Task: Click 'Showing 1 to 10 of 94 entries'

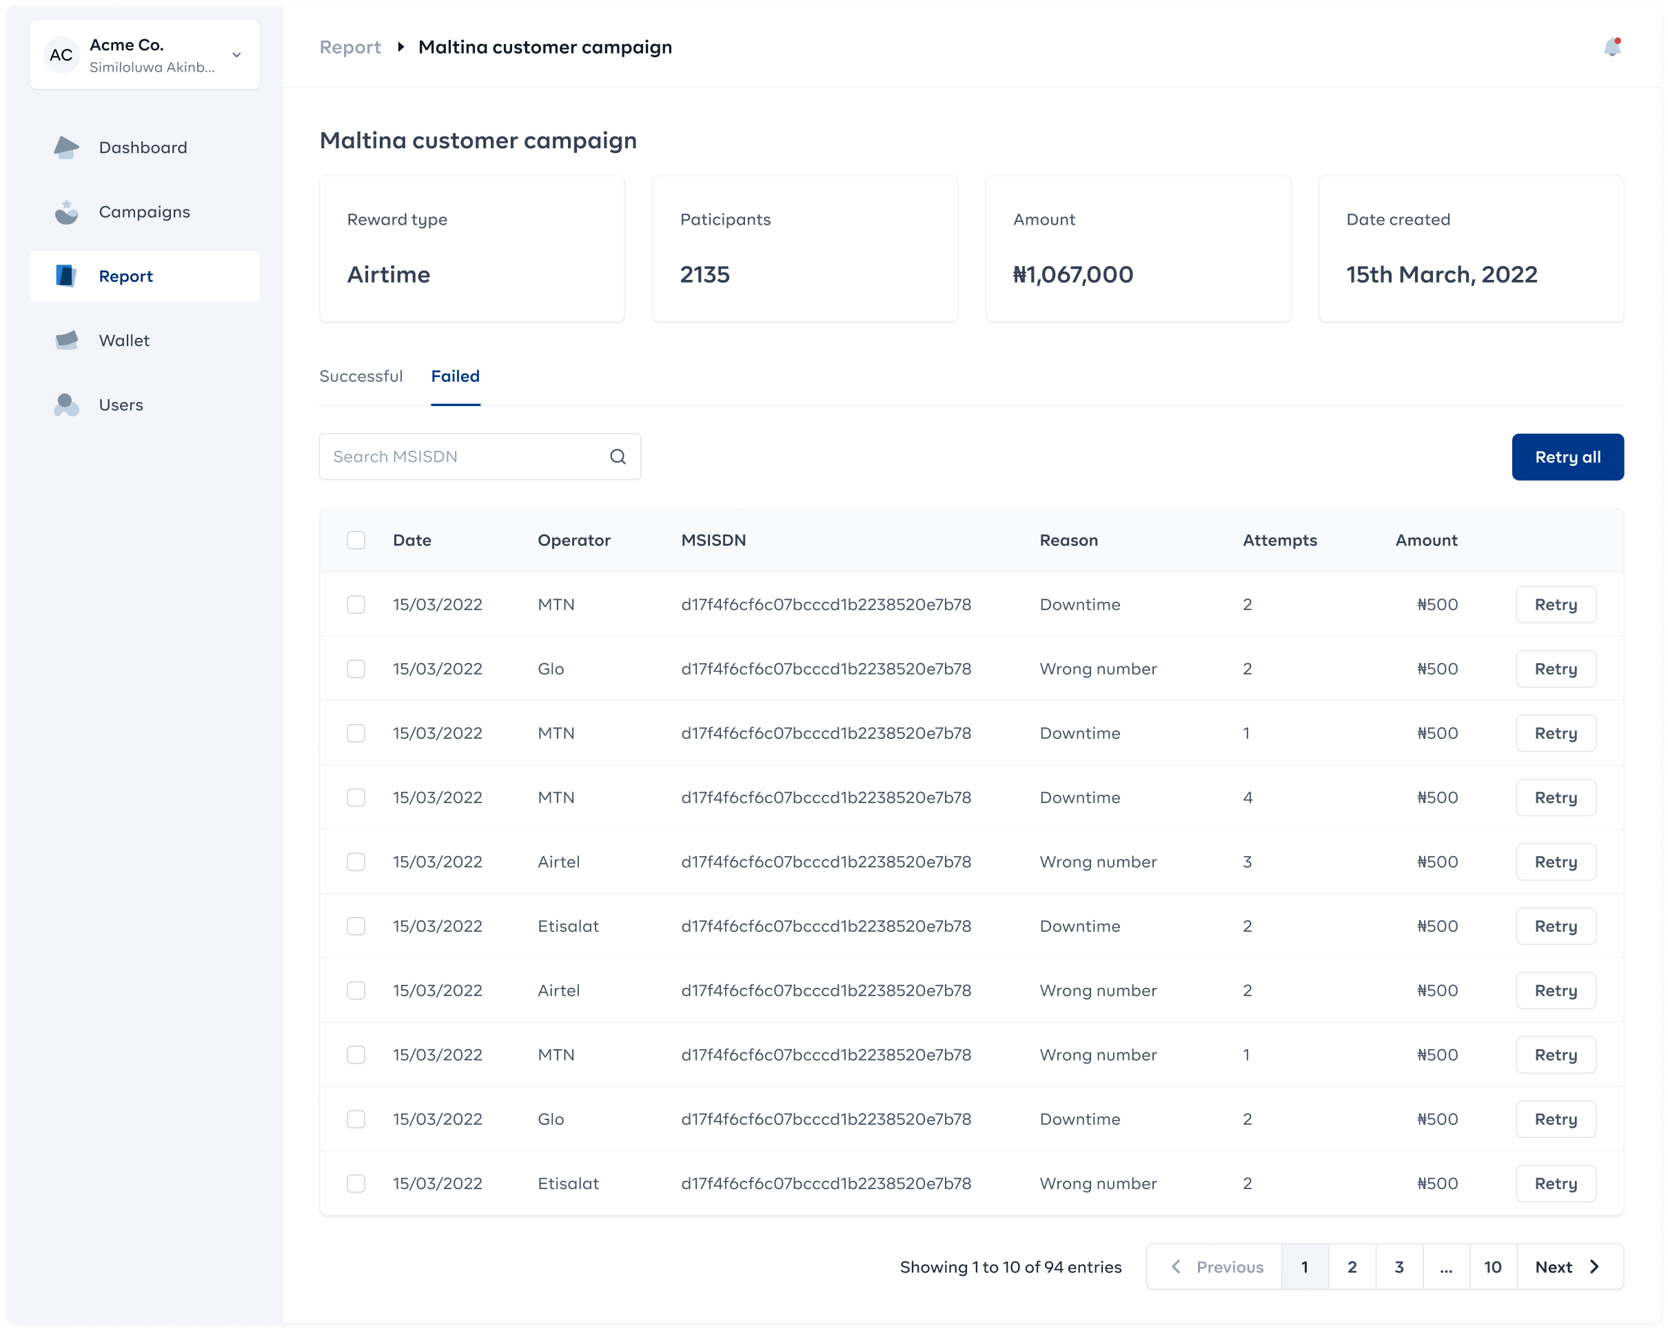Action: 1010,1267
